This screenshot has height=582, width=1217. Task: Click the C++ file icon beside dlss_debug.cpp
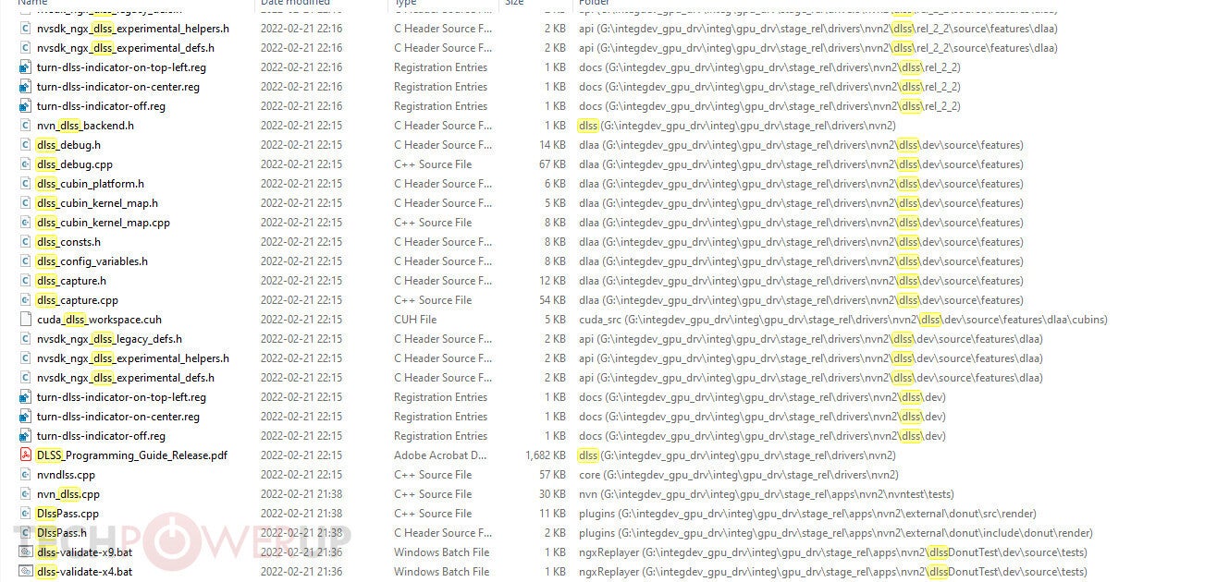[x=26, y=164]
